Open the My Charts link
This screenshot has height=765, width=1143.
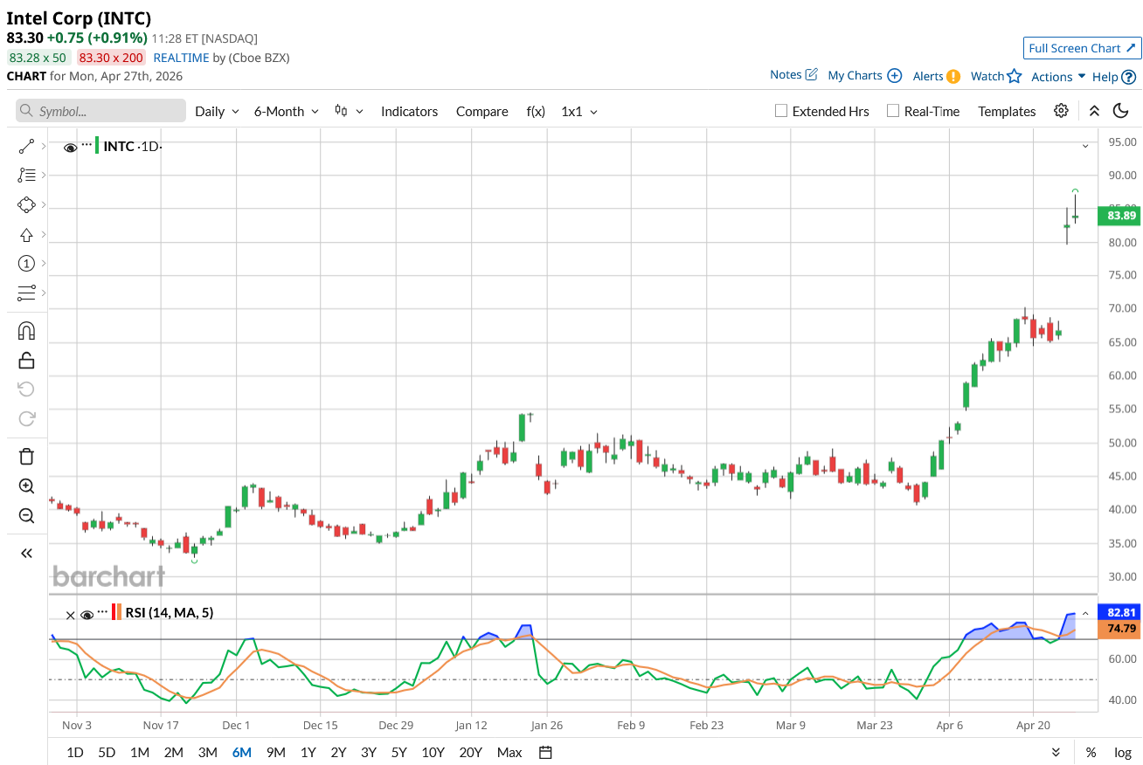[x=863, y=76]
